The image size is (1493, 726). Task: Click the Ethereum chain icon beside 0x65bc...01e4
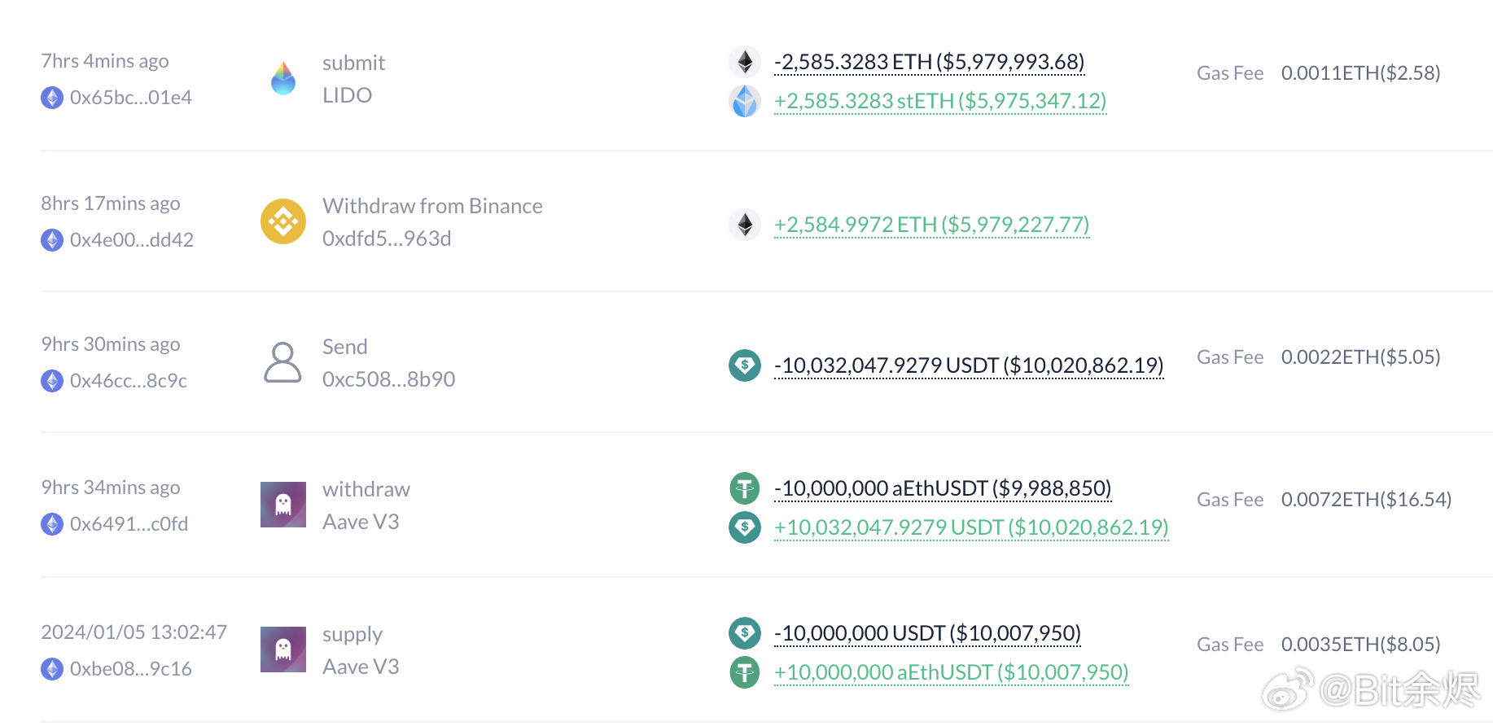(52, 98)
